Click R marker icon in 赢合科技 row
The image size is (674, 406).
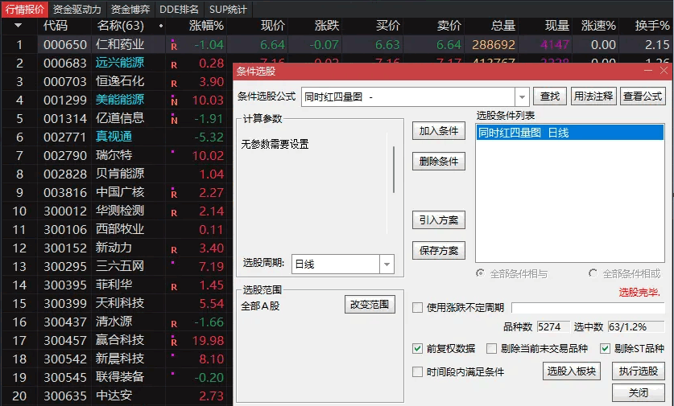coord(174,341)
